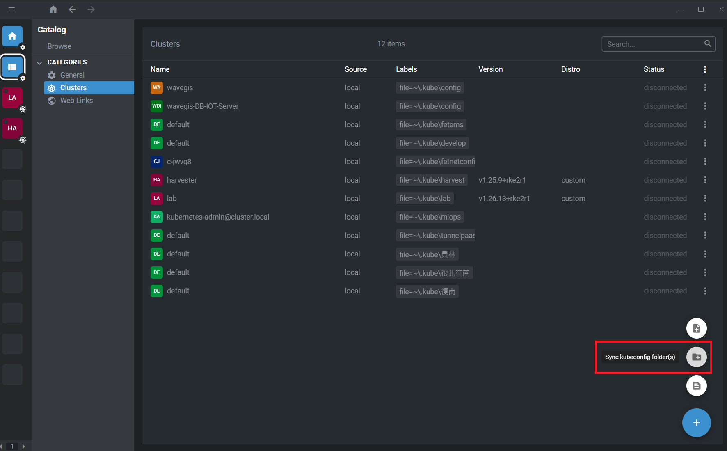Open the actions menu for wavegis row
The height and width of the screenshot is (451, 727).
pyautogui.click(x=705, y=88)
